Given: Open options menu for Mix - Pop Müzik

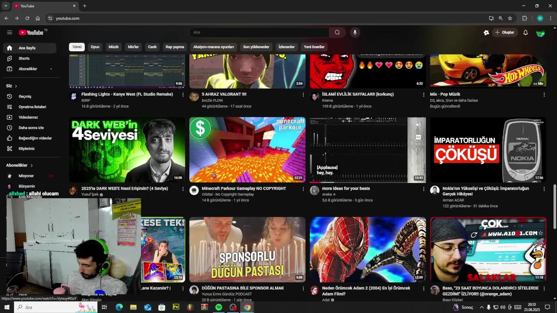Looking at the screenshot, I should click(544, 94).
